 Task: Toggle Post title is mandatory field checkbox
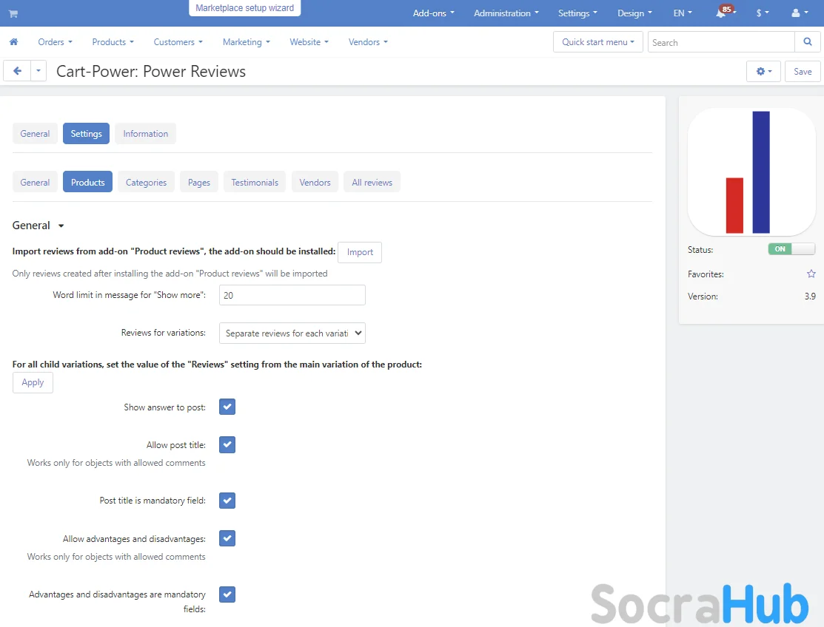click(x=227, y=500)
